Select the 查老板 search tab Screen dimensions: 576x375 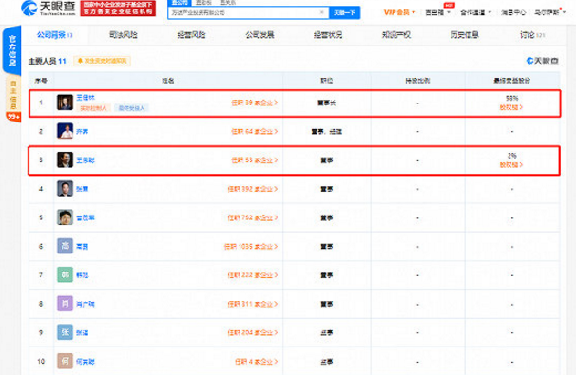(x=202, y=3)
